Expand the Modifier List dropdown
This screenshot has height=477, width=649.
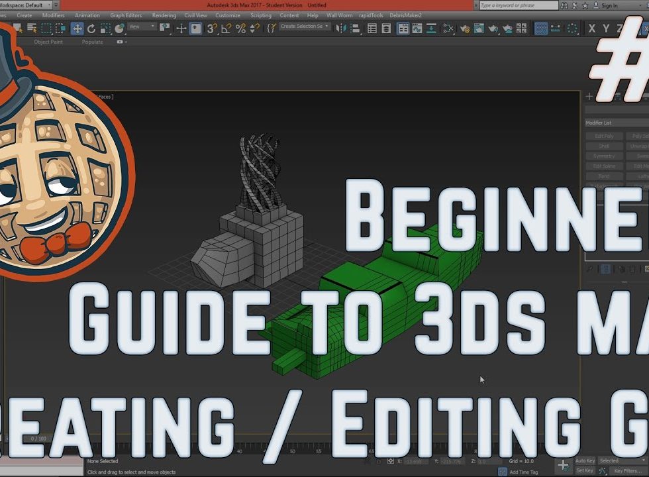pos(617,123)
